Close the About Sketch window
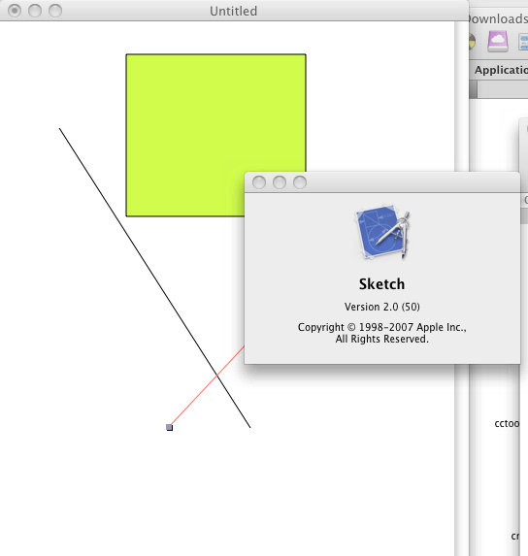 (259, 182)
